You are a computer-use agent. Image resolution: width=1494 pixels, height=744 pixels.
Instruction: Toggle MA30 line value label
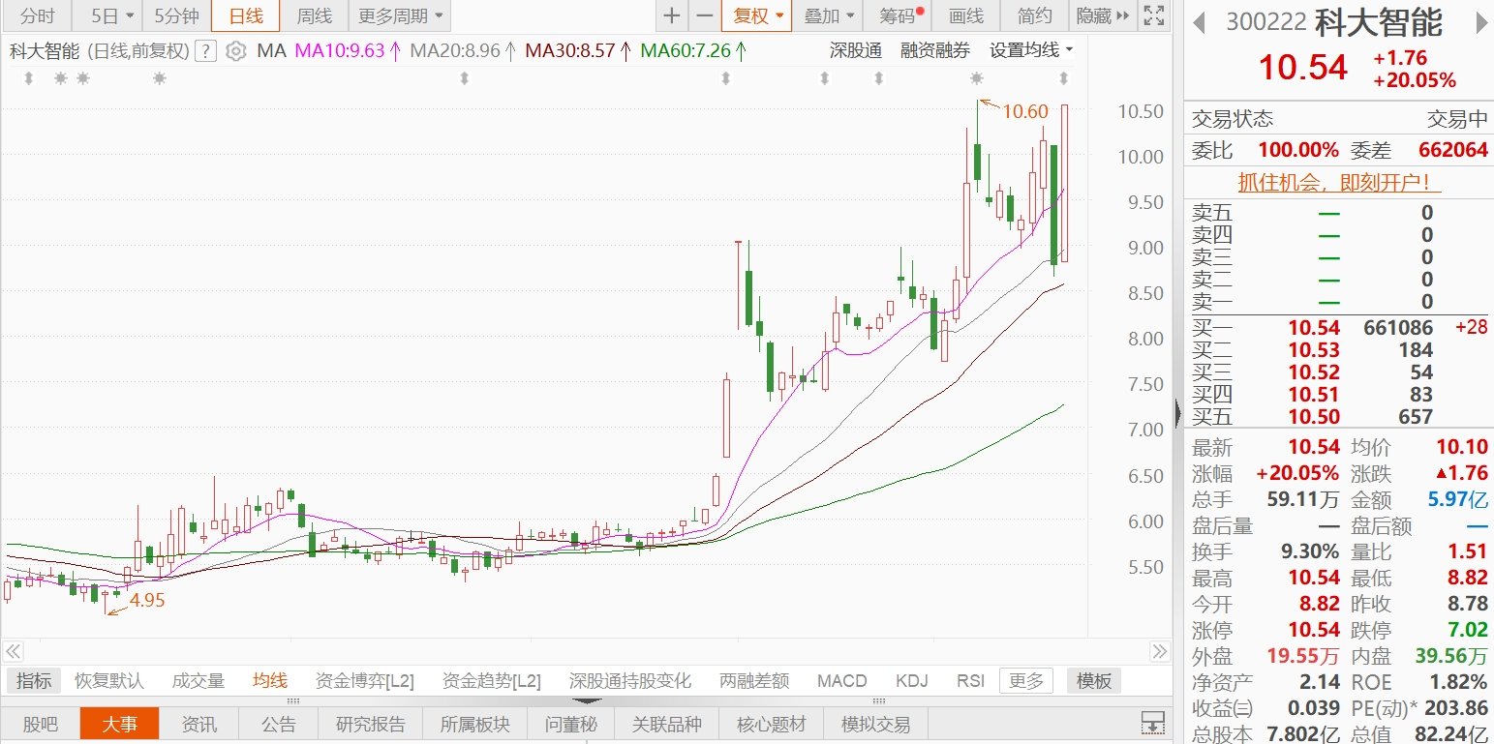pyautogui.click(x=579, y=50)
